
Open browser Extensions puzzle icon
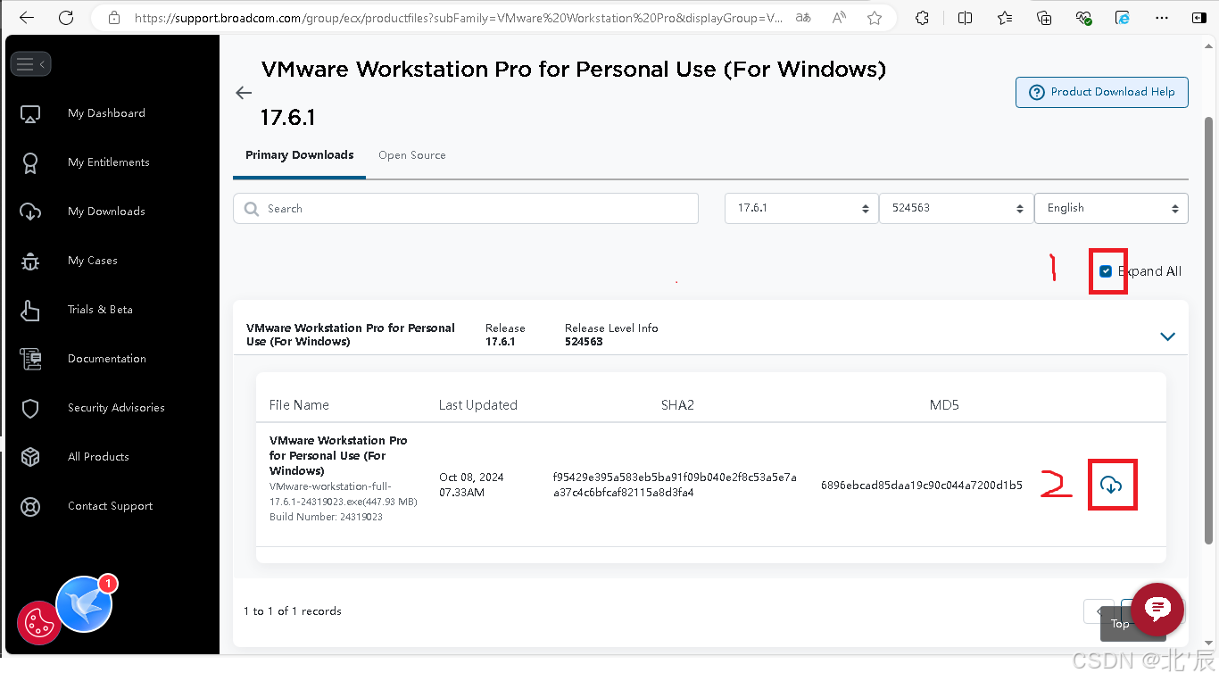(923, 18)
